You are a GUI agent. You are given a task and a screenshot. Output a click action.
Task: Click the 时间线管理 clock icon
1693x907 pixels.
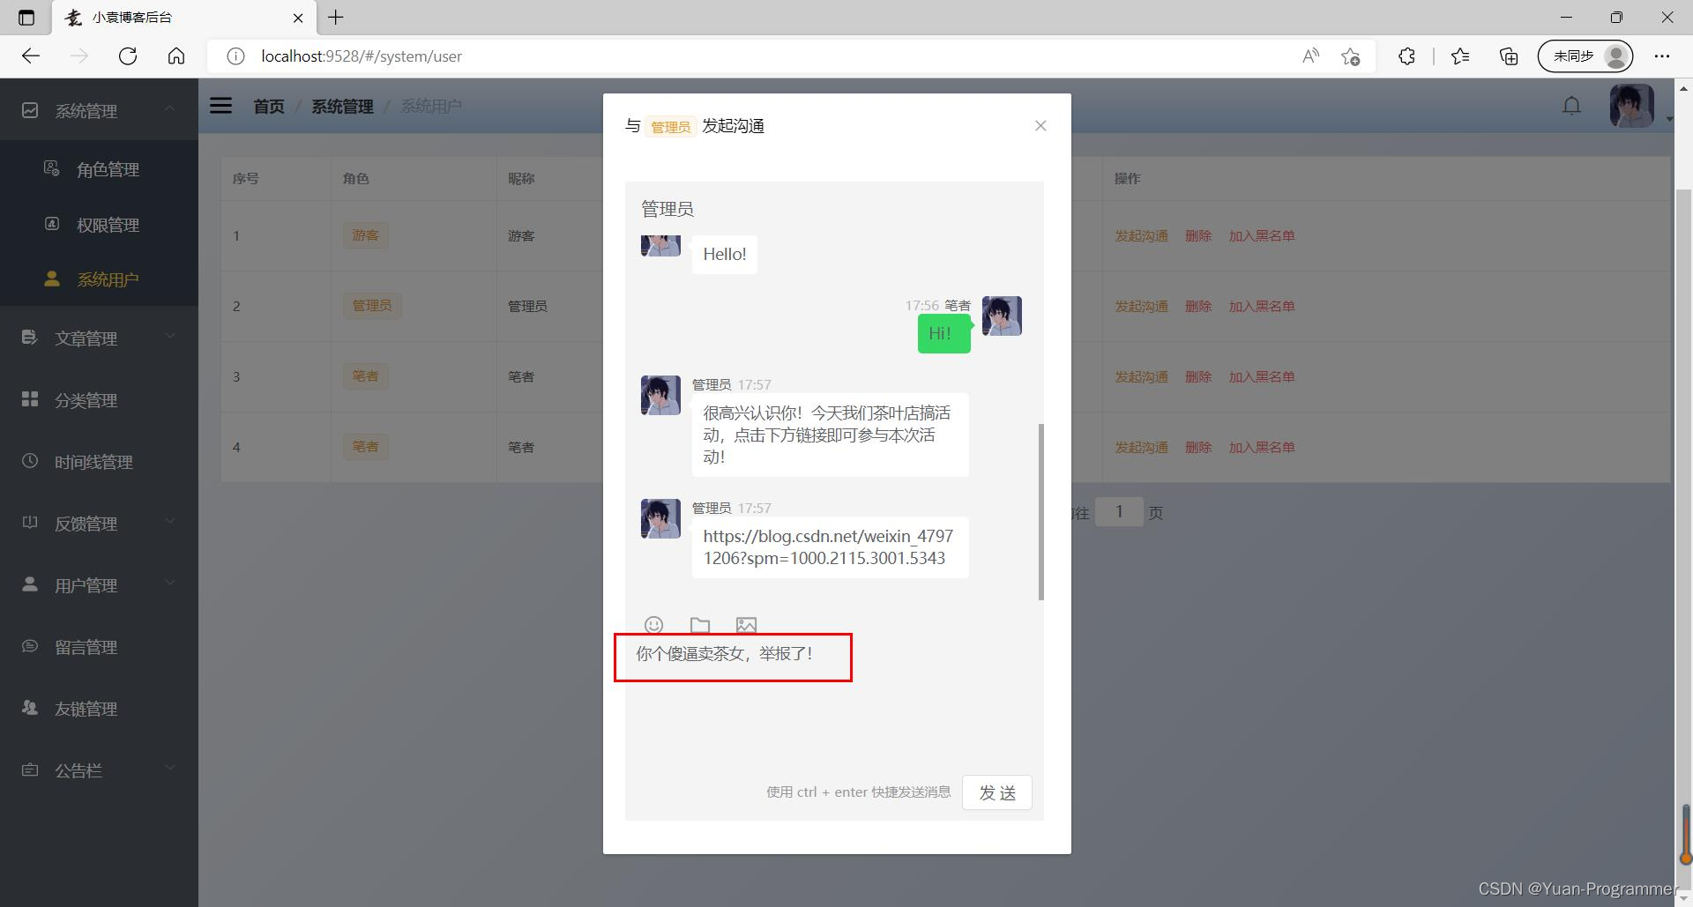[30, 461]
